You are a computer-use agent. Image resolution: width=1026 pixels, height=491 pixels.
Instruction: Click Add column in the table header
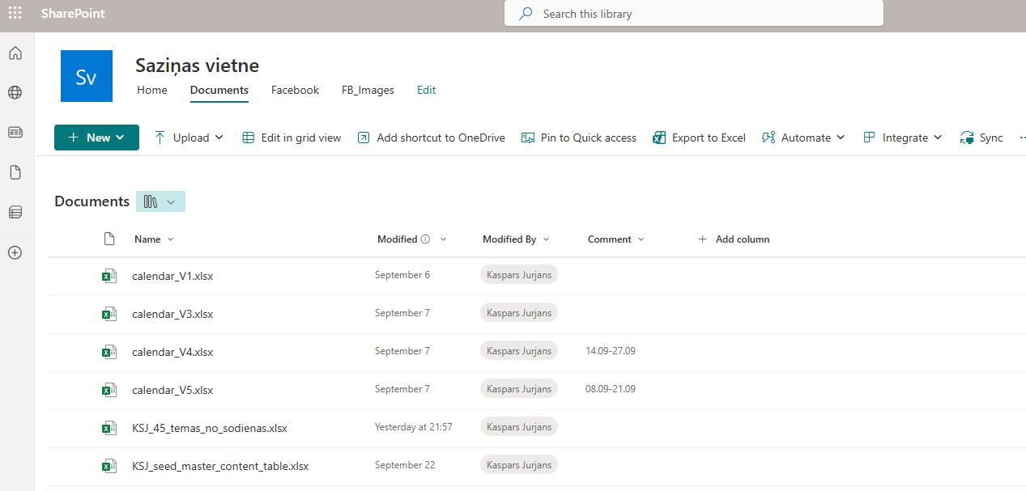coord(733,239)
